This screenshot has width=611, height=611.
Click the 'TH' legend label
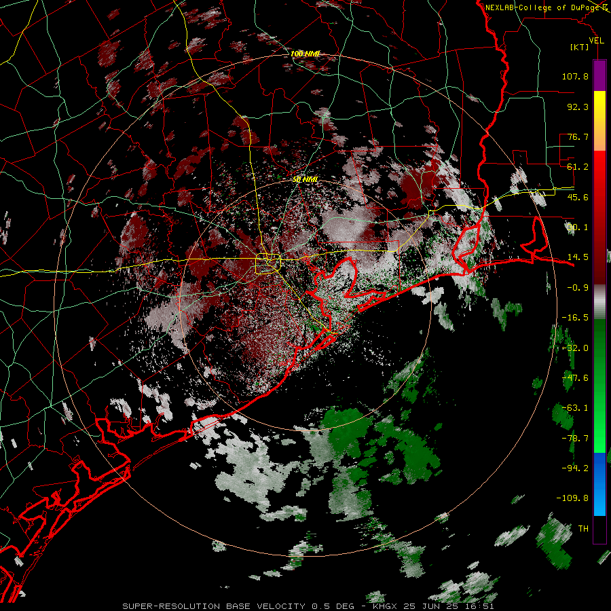coord(583,529)
